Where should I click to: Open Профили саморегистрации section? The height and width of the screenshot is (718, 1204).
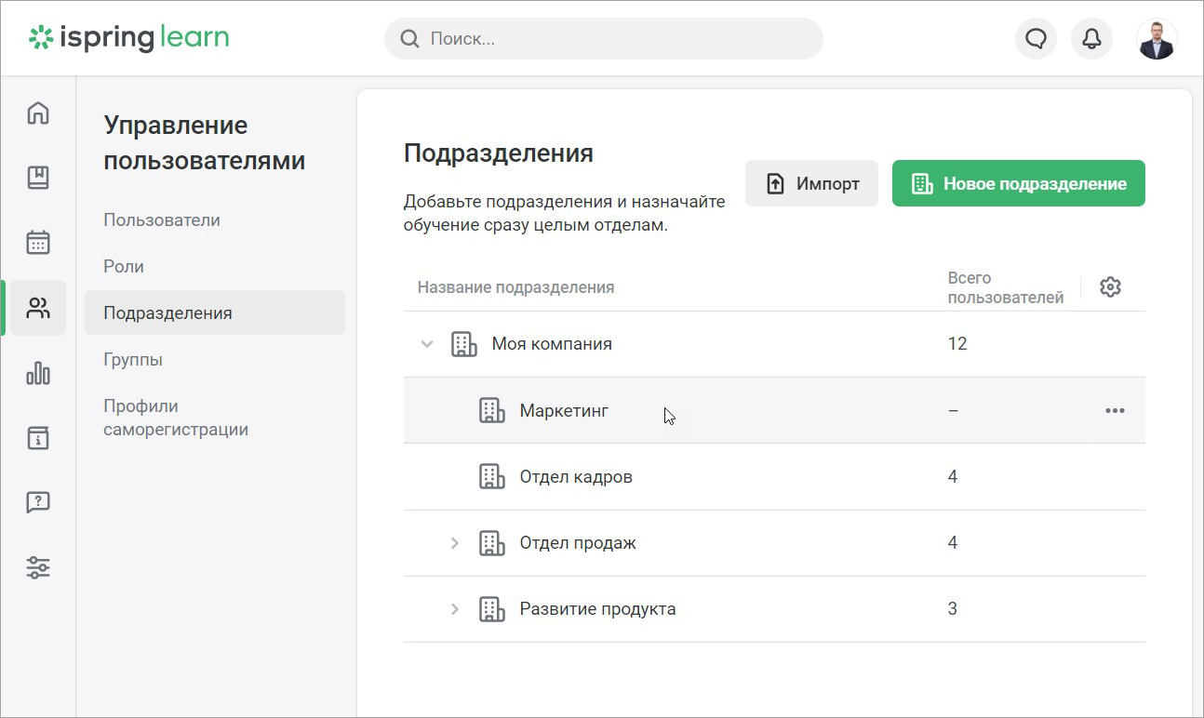click(176, 418)
